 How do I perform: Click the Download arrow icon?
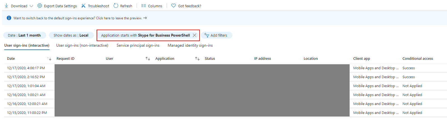click(x=6, y=6)
